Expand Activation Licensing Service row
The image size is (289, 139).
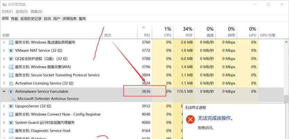[4, 83]
